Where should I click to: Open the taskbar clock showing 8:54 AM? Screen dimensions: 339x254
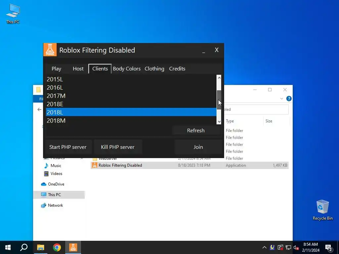[311, 247]
